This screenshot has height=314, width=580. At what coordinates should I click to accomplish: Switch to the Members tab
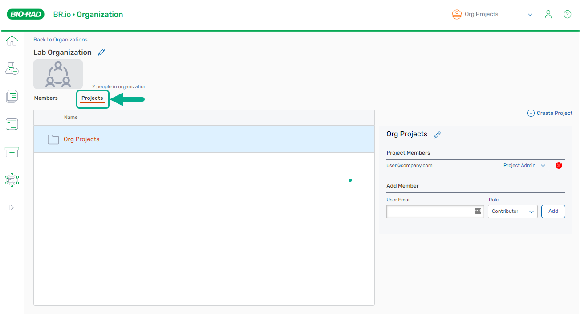(x=46, y=98)
